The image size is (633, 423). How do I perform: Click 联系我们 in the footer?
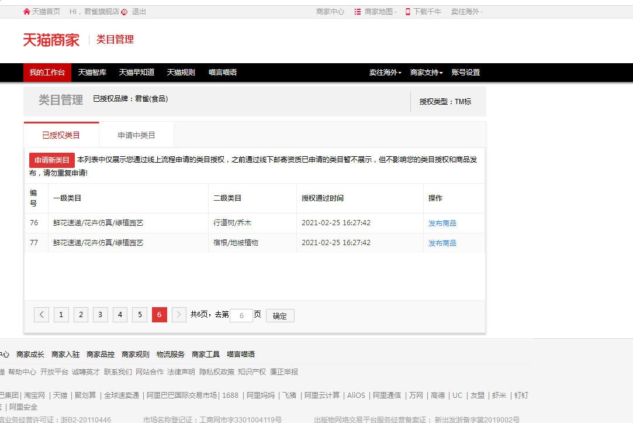pyautogui.click(x=118, y=372)
